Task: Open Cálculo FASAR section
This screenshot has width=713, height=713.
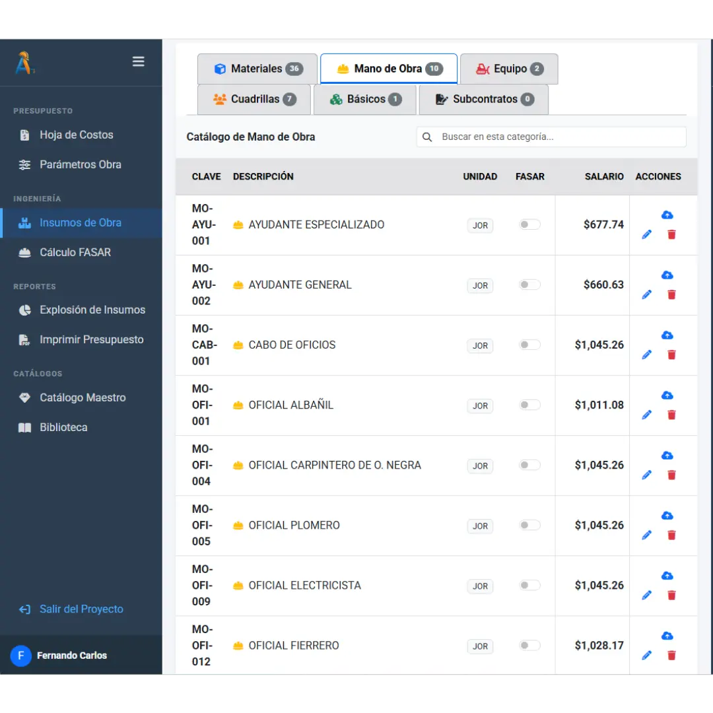Action: click(x=81, y=252)
